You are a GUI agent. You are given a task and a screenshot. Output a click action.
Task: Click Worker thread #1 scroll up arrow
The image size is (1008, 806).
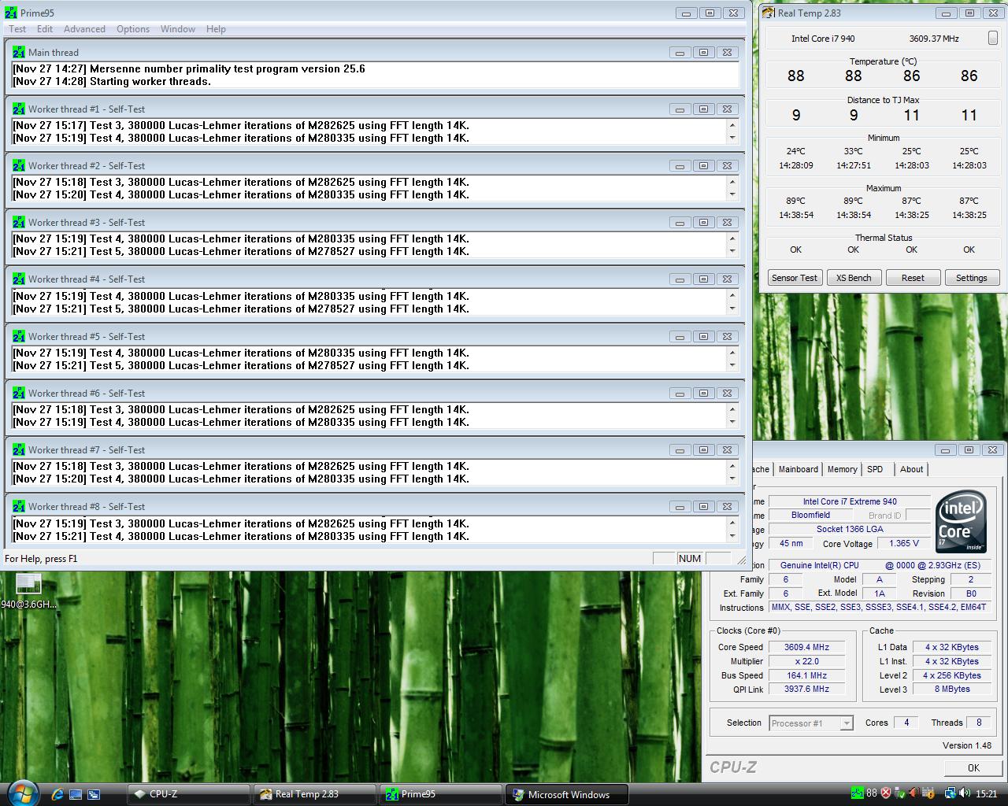(x=732, y=125)
